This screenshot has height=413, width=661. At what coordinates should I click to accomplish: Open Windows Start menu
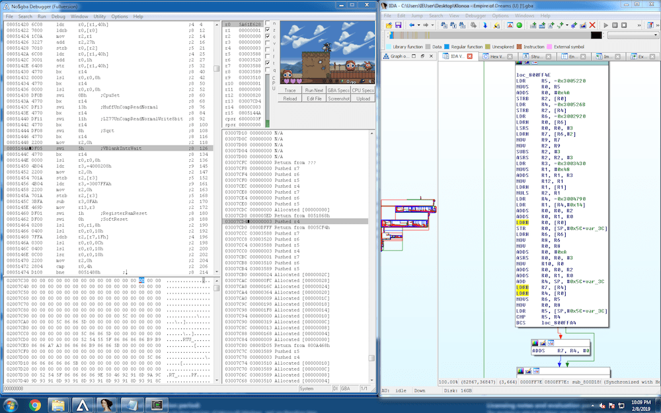pyautogui.click(x=9, y=406)
